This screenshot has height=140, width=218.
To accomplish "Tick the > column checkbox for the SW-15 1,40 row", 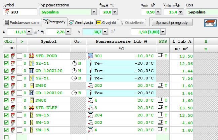I will click(x=19, y=130).
